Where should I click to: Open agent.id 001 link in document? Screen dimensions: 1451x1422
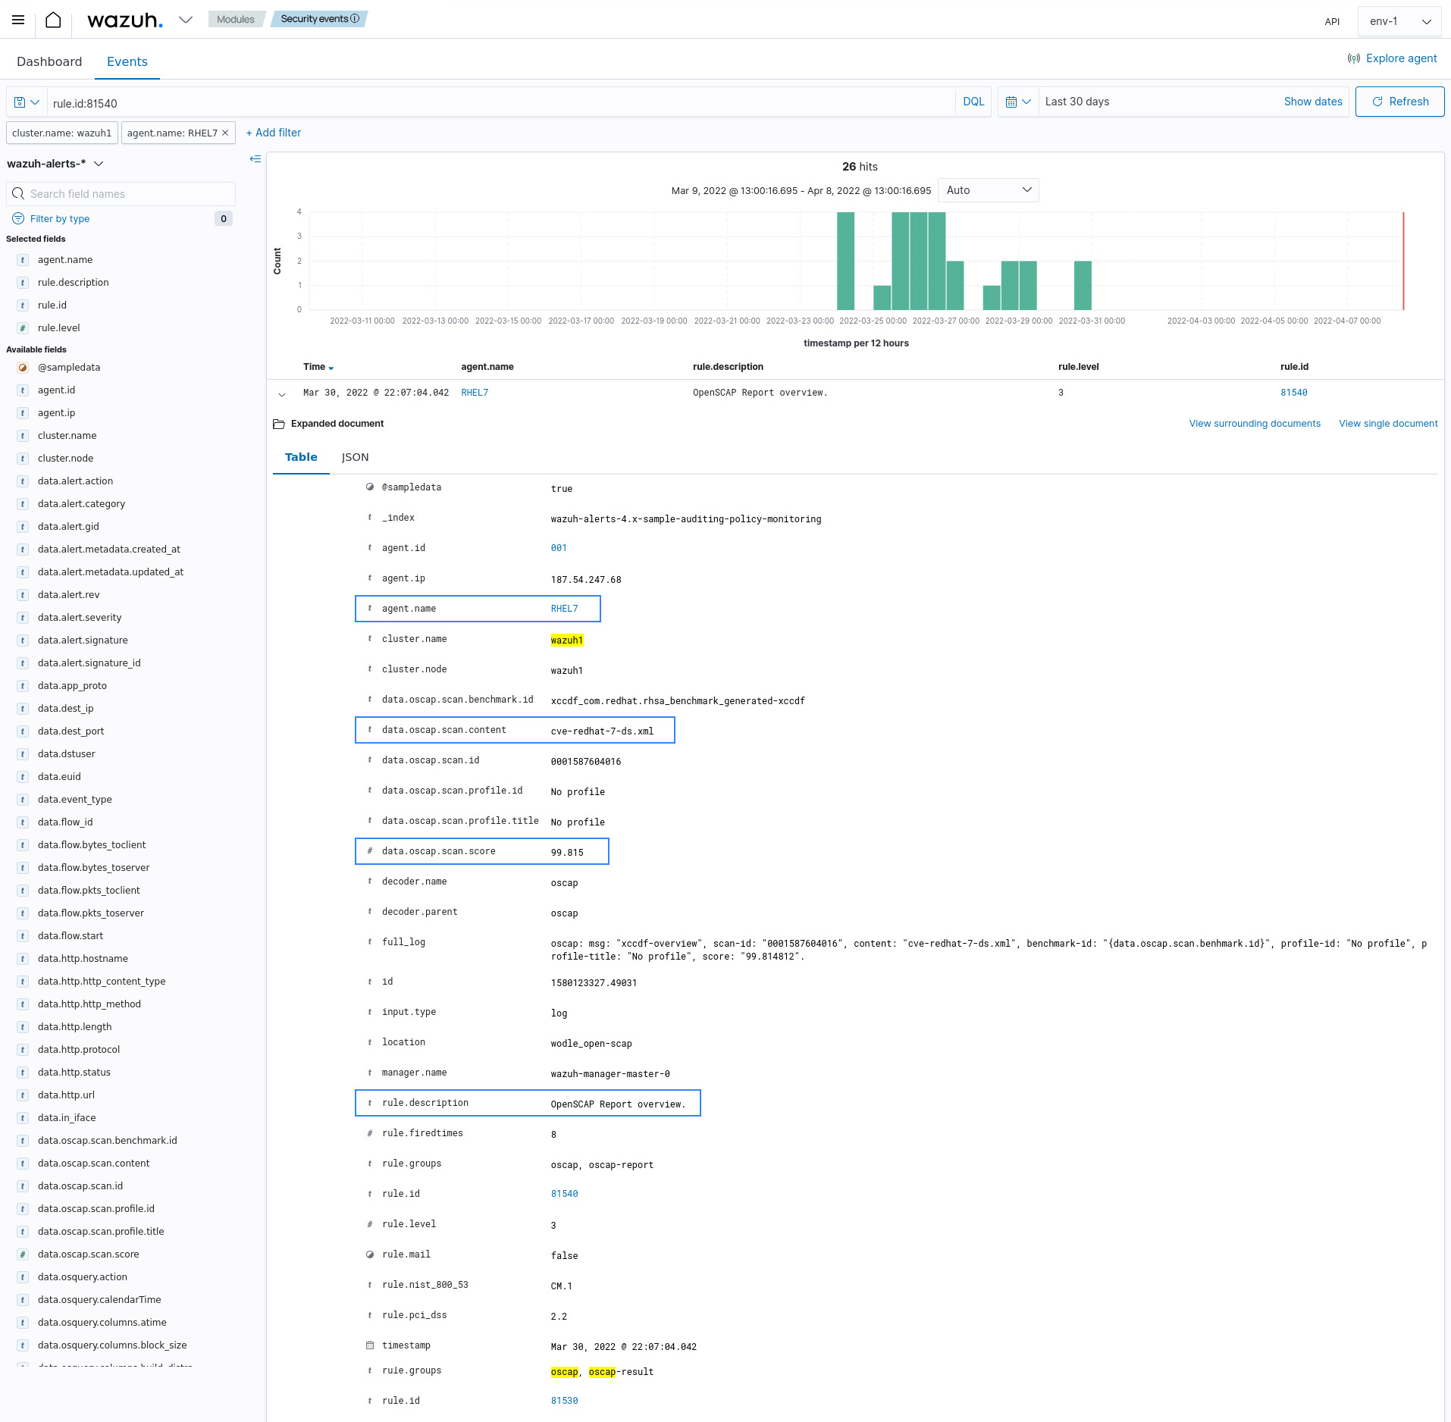click(559, 548)
